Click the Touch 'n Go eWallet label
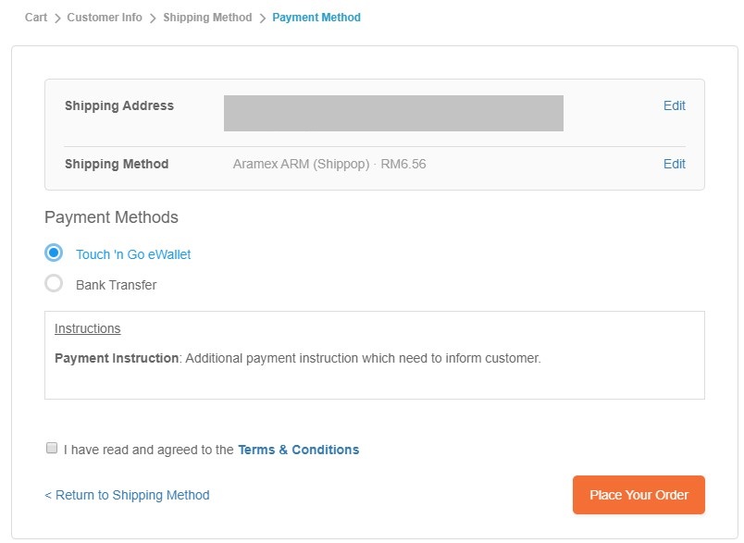 point(133,254)
